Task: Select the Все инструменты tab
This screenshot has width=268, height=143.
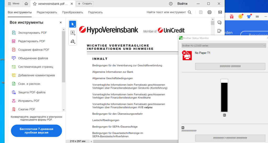Action: tap(20, 12)
